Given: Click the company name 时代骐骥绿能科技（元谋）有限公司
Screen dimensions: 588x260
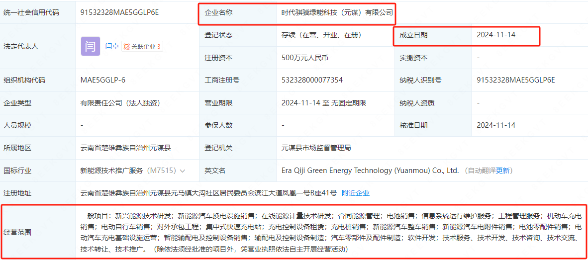Looking at the screenshot, I should [337, 12].
